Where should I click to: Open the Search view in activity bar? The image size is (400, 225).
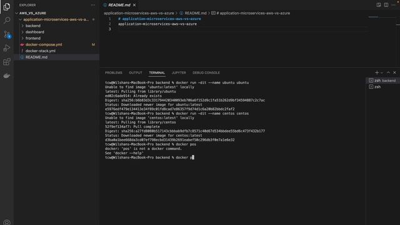pyautogui.click(x=7, y=20)
